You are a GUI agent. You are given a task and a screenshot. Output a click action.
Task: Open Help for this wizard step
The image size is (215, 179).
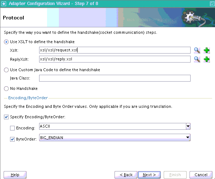[15, 175]
